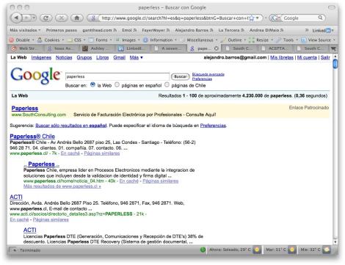The image size is (345, 265).
Task: Open the Gmail link
Action: click(119, 57)
